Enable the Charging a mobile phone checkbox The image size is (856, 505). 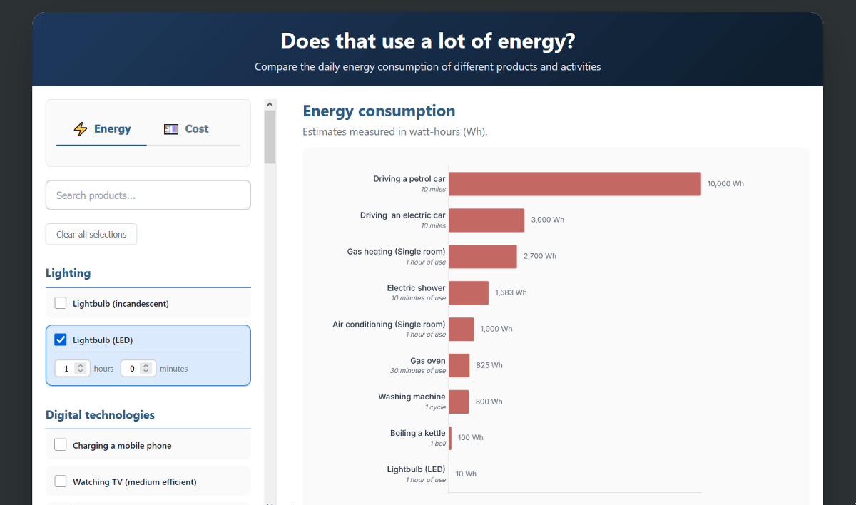click(61, 445)
